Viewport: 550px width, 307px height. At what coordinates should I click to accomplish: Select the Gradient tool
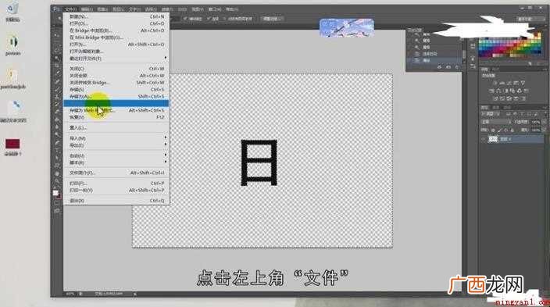coord(57,119)
